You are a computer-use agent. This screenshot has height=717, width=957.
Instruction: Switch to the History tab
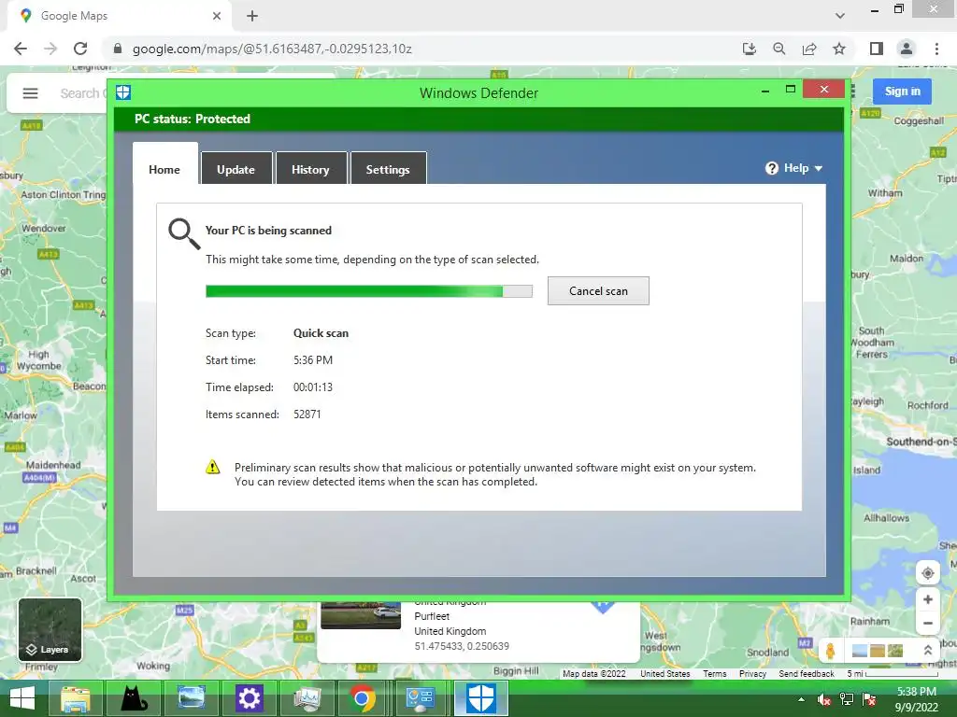310,168
